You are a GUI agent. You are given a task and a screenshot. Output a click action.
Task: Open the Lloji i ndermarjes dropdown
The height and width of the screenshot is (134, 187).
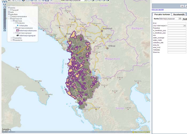(185, 25)
